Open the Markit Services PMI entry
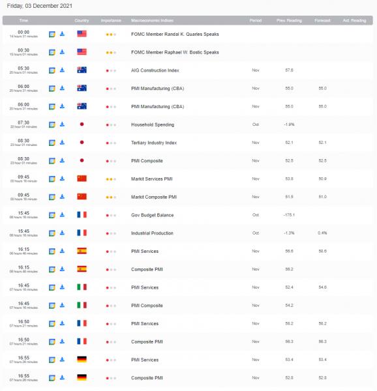 coord(152,179)
